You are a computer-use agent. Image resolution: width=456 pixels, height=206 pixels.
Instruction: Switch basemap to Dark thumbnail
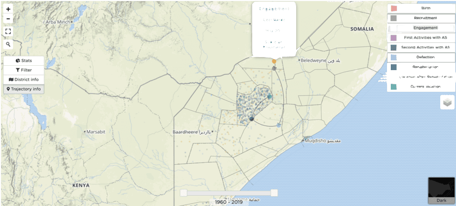pos(441,190)
